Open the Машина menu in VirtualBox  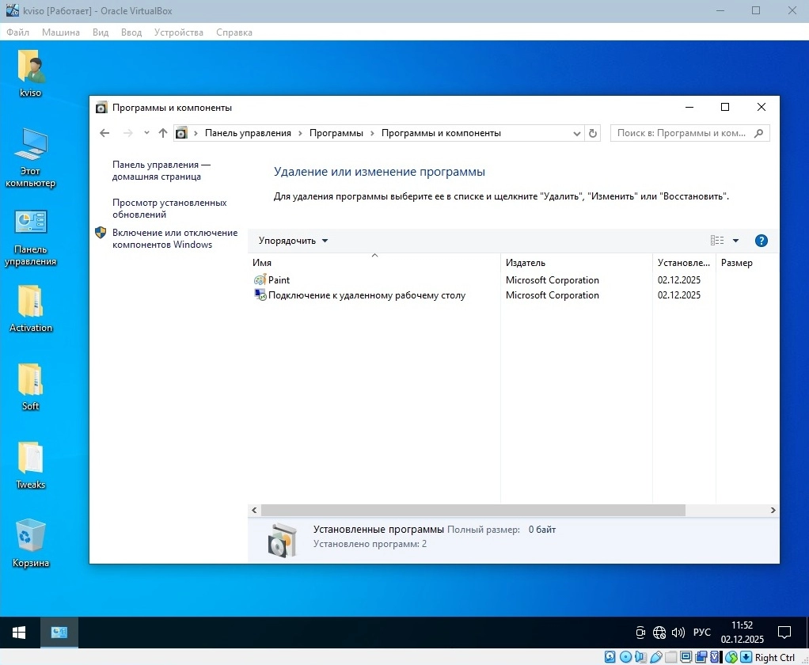click(61, 32)
